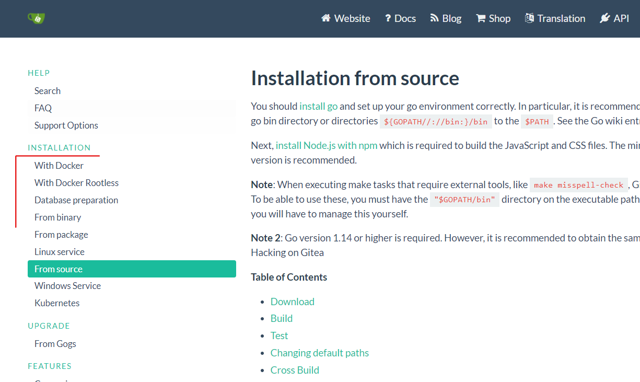Jump to Changing default paths section
The image size is (640, 382).
point(319,353)
